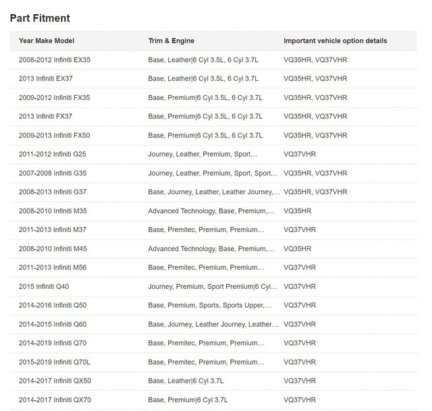Click Important vehicle option details header
This screenshot has height=411, width=432.
click(335, 40)
